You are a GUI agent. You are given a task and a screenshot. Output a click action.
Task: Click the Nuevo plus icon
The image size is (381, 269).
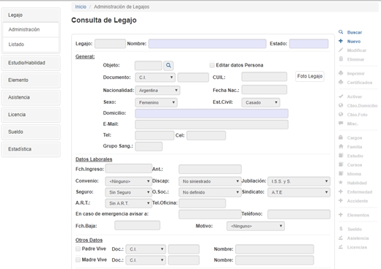point(341,41)
